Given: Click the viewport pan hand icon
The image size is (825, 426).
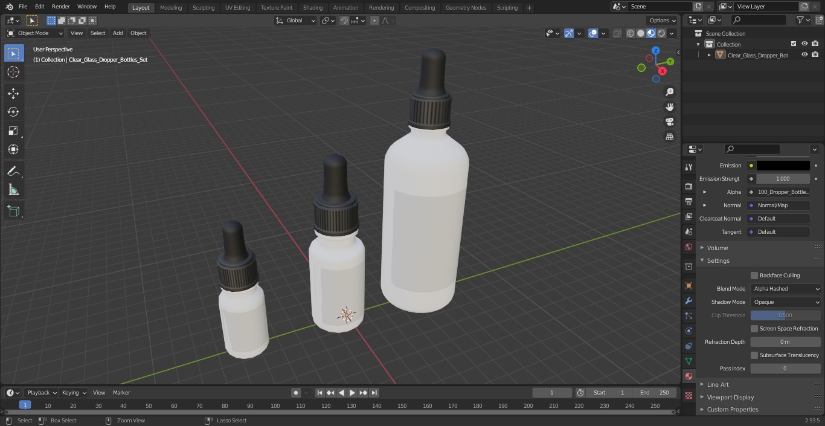Looking at the screenshot, I should [x=670, y=107].
